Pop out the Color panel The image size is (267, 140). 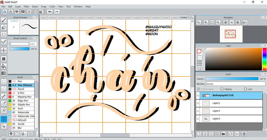[x=262, y=46]
